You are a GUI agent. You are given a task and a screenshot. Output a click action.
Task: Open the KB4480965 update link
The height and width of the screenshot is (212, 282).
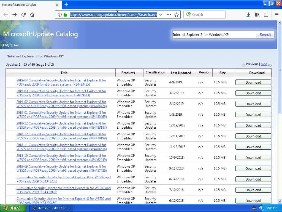(61, 115)
